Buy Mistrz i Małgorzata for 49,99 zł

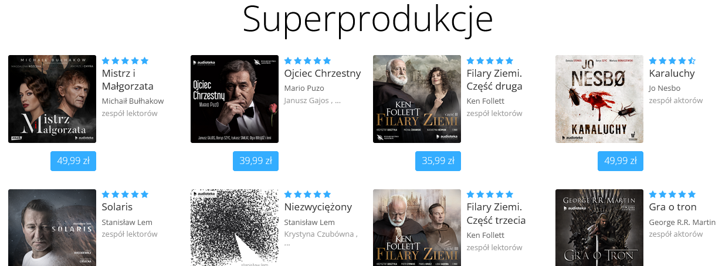(73, 161)
